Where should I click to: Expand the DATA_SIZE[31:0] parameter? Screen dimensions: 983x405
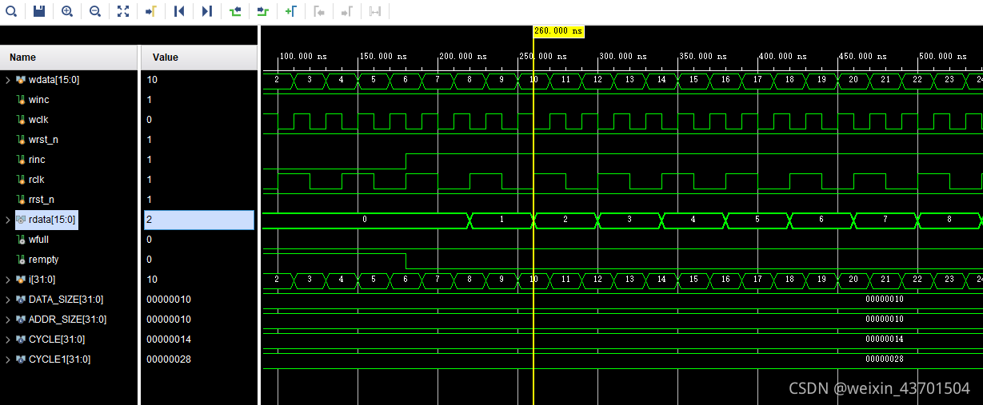point(7,300)
